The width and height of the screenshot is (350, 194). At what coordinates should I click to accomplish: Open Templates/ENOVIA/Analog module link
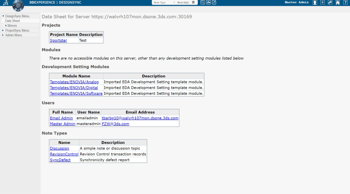[x=74, y=82]
